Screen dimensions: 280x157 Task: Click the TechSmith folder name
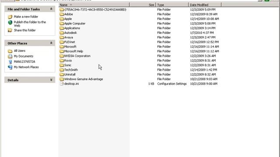pyautogui.click(x=71, y=70)
